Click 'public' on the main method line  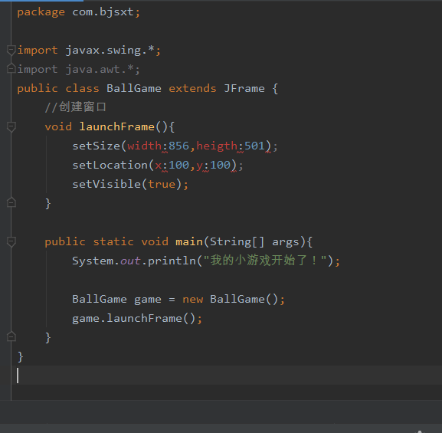(x=65, y=242)
